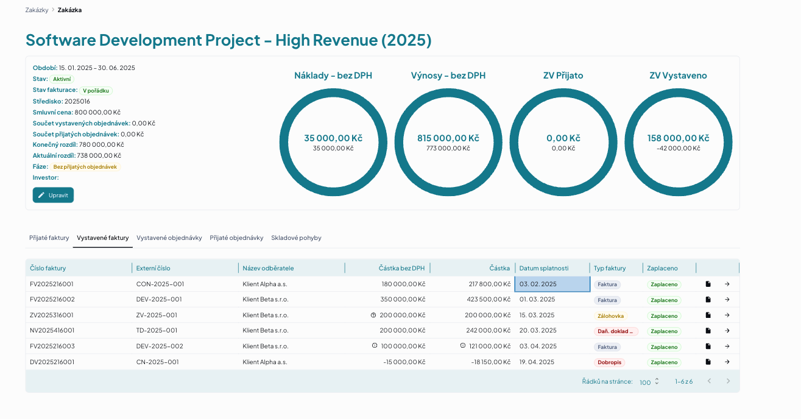Screen dimensions: 801x419
Task: Switch to Vystavené objednávky tab
Action: coord(169,238)
